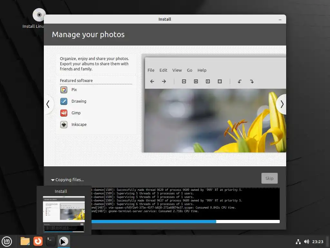Advance to the next slide
Screen dimensions: 330x248
point(282,104)
